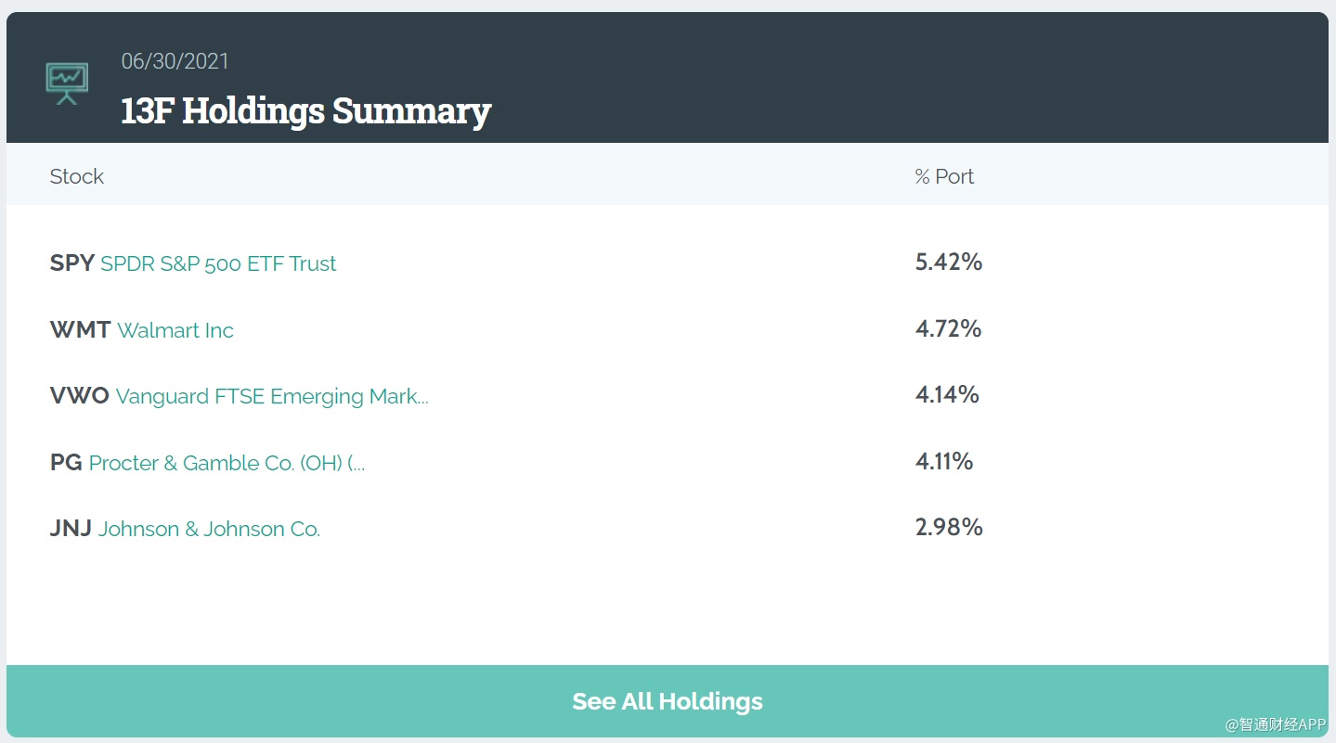The height and width of the screenshot is (743, 1336).
Task: Click the 2.98% value for Johnson & Johnson
Action: [x=948, y=527]
